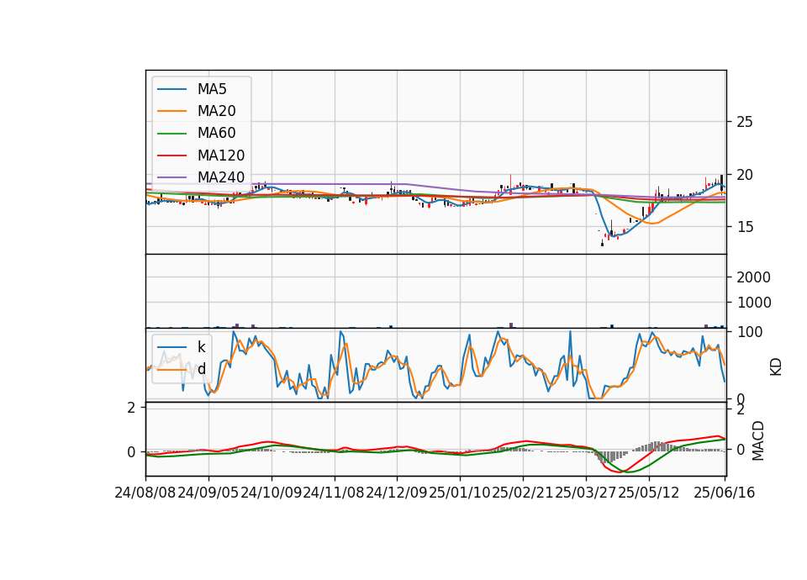The width and height of the screenshot is (807, 580).
Task: Click the left MACD axis value 2
Action: 131,409
